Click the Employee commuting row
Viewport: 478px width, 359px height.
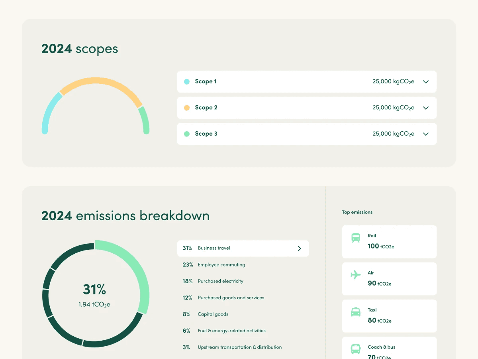(x=221, y=264)
